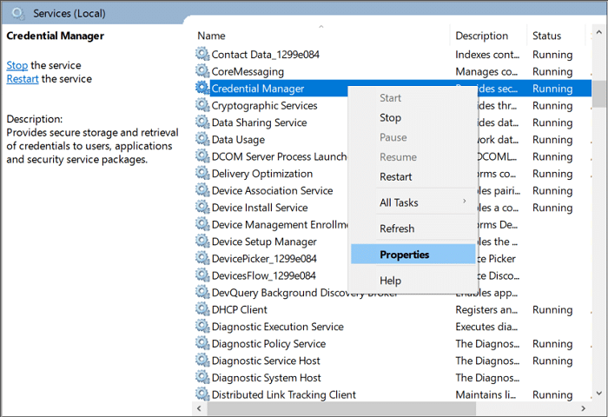This screenshot has height=417, width=608.
Task: Choose Refresh from the context menu
Action: [x=397, y=228]
